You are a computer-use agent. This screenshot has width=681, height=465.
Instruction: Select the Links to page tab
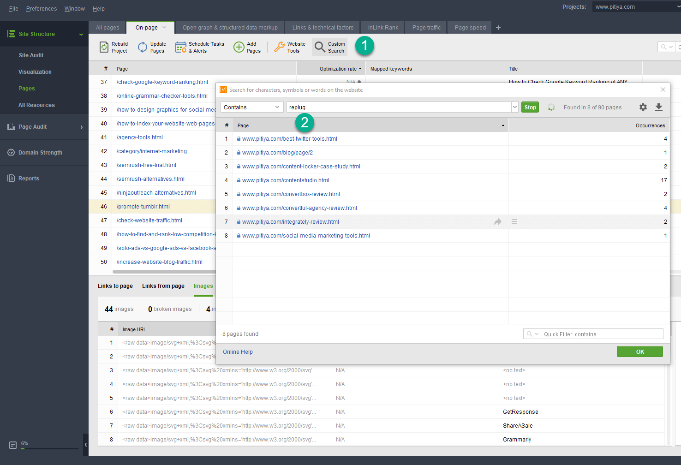point(115,286)
